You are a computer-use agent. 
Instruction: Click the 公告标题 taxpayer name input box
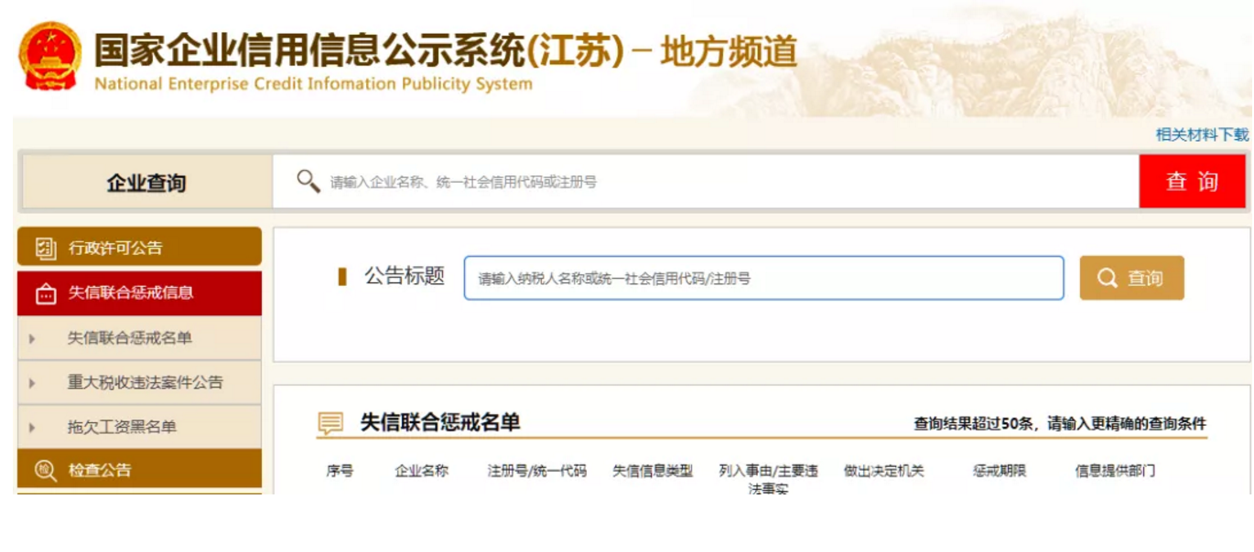763,278
